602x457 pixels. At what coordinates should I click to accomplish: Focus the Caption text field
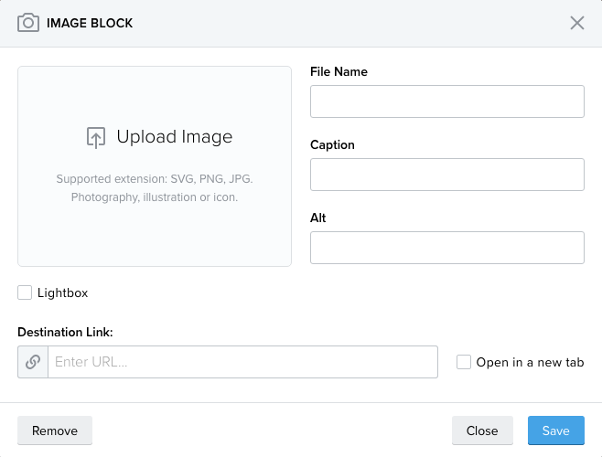[447, 175]
